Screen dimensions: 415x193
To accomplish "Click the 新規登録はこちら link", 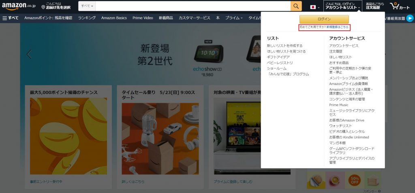I will click(x=338, y=27).
